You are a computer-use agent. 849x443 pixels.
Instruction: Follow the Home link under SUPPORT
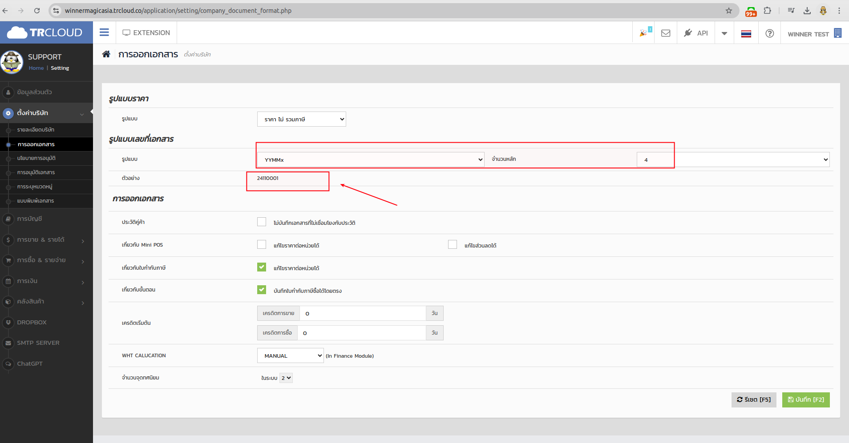(x=36, y=68)
